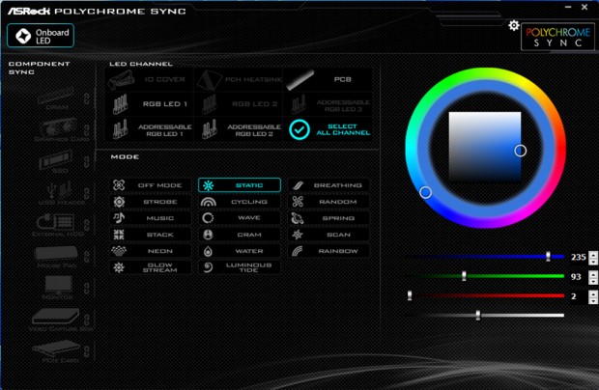Click the blue value field showing 235
The width and height of the screenshot is (599, 390).
coord(578,257)
